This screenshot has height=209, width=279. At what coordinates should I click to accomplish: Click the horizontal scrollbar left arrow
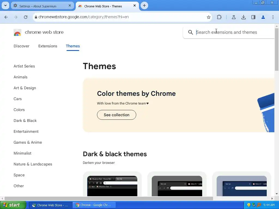tap(2, 198)
